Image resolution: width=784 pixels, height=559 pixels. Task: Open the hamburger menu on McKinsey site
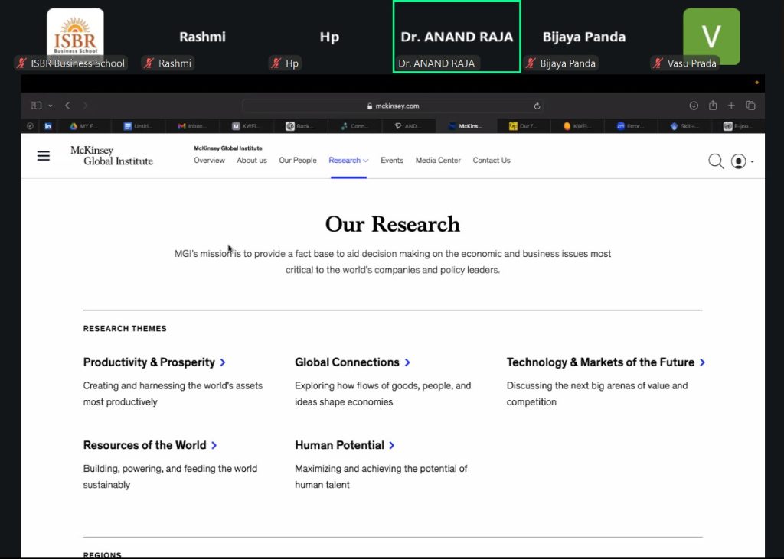tap(44, 156)
